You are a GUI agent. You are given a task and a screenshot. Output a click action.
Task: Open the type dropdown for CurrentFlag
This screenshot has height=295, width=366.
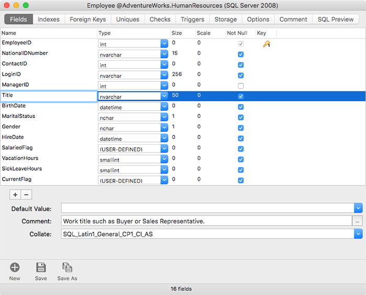164,180
